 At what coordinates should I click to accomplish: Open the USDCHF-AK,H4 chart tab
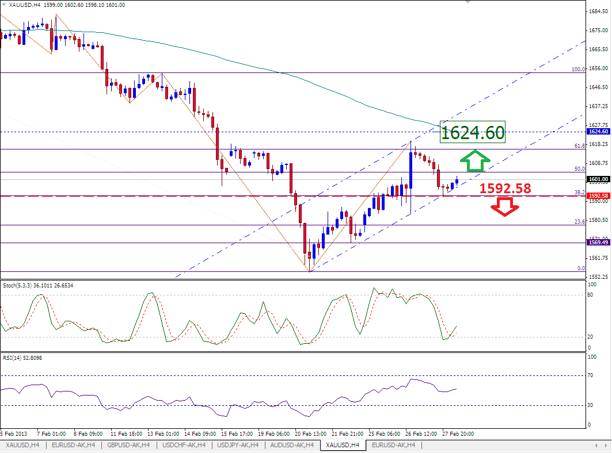click(183, 445)
